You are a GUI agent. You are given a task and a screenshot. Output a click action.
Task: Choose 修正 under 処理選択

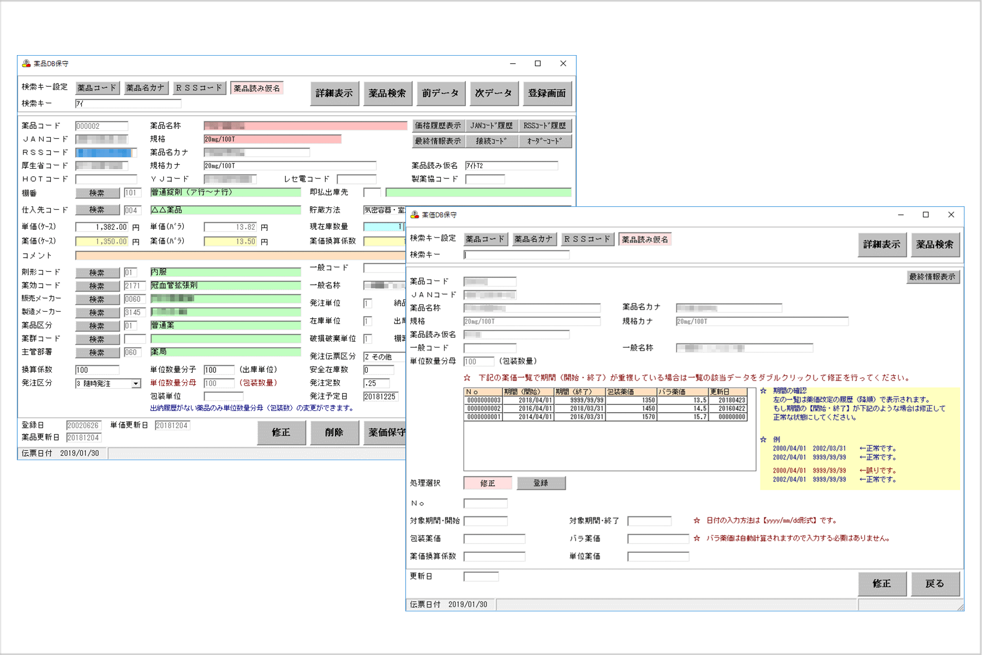coord(488,483)
